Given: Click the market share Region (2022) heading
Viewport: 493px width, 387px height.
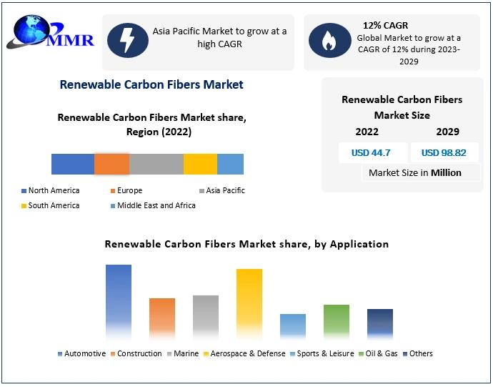Looking at the screenshot, I should [152, 124].
